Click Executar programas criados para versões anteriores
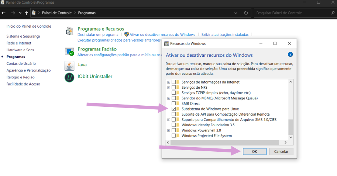The width and height of the screenshot is (337, 176). 119,40
